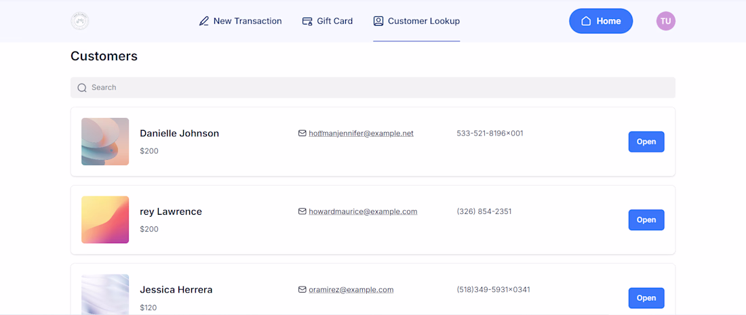
Task: Email hoffmanjennifer@example.net
Action: (361, 133)
